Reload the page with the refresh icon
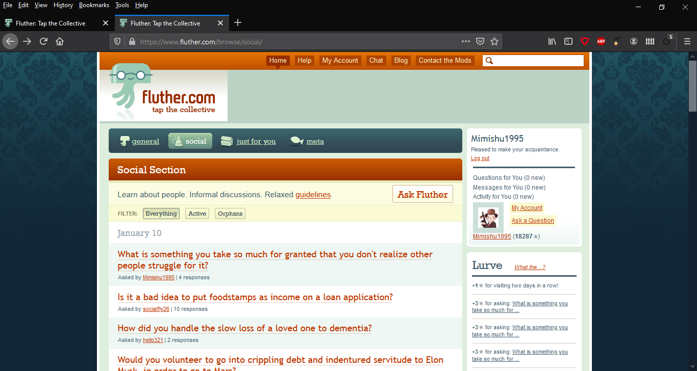This screenshot has height=371, width=697. point(44,41)
